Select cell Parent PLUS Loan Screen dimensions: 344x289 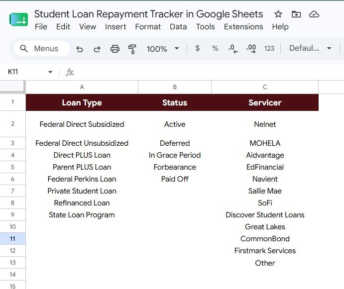[x=82, y=167]
